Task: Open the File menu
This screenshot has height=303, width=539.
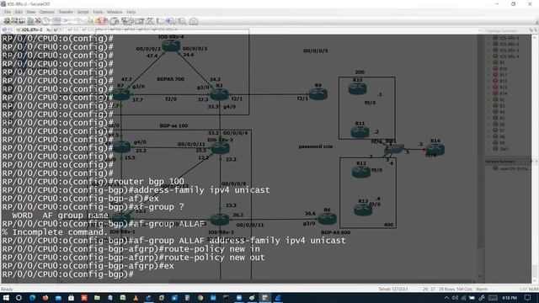Action: pyautogui.click(x=8, y=12)
